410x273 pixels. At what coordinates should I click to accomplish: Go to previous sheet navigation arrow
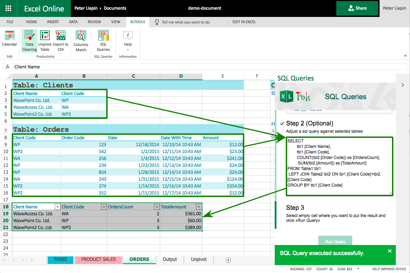[13, 260]
